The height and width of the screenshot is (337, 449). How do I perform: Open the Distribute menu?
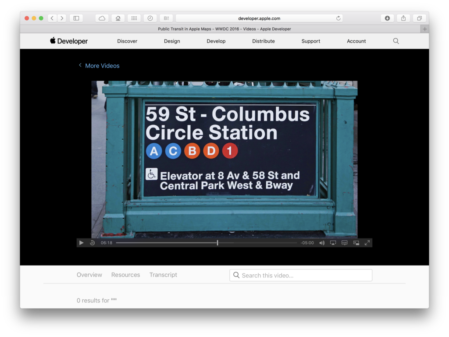coord(264,41)
